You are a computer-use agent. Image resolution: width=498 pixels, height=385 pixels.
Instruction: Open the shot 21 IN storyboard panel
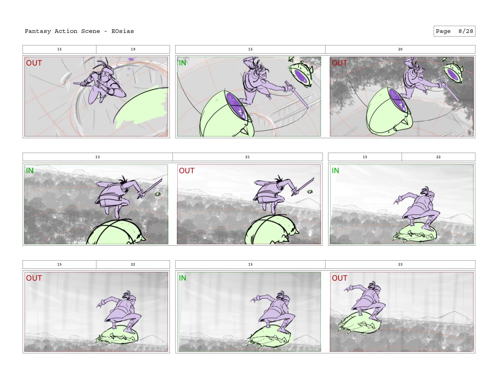[96, 204]
